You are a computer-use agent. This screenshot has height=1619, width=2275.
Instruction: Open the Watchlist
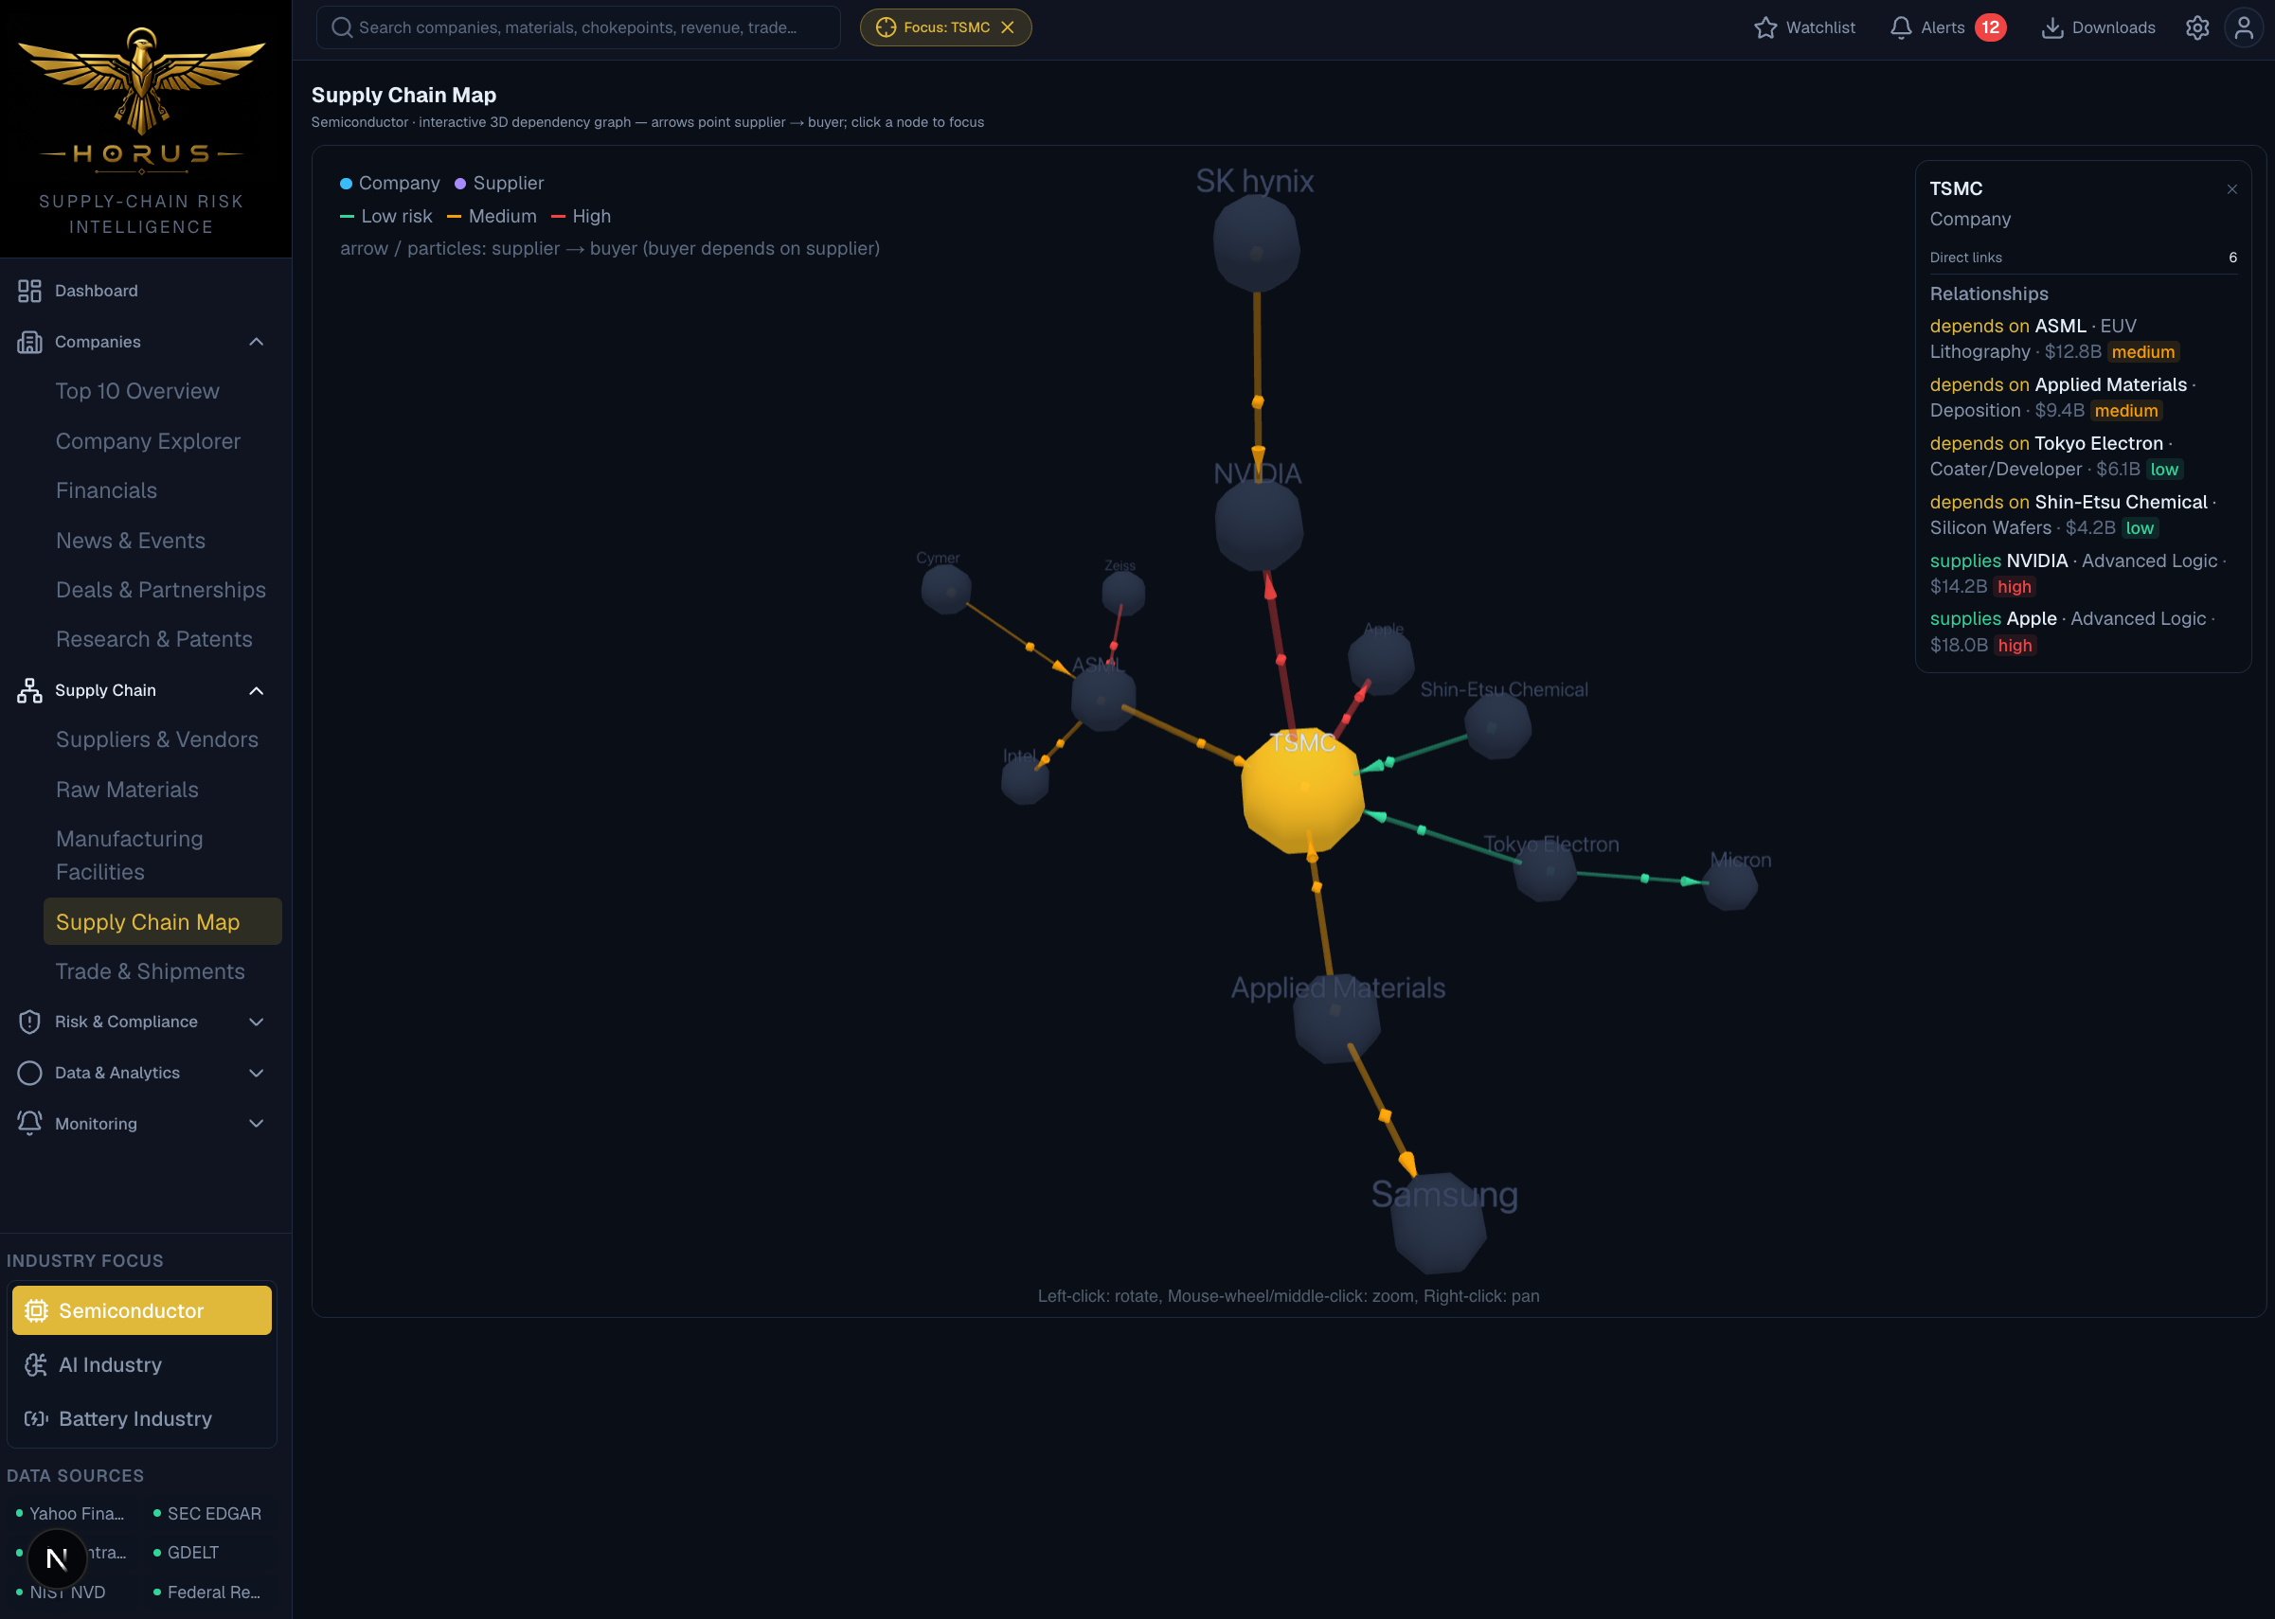[x=1805, y=27]
